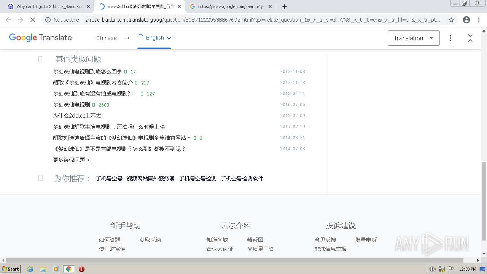Open footer link 账号申诉
The width and height of the screenshot is (487, 274).
(366, 240)
